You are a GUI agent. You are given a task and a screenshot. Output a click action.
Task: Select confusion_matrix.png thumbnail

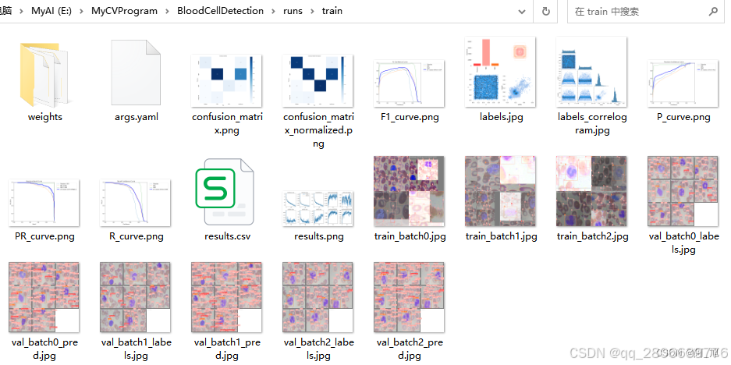point(226,80)
